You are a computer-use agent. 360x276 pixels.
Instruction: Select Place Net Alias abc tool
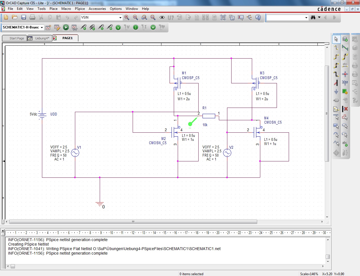pyautogui.click(x=345, y=65)
